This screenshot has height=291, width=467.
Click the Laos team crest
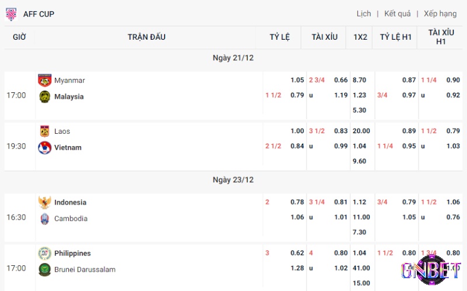(45, 131)
